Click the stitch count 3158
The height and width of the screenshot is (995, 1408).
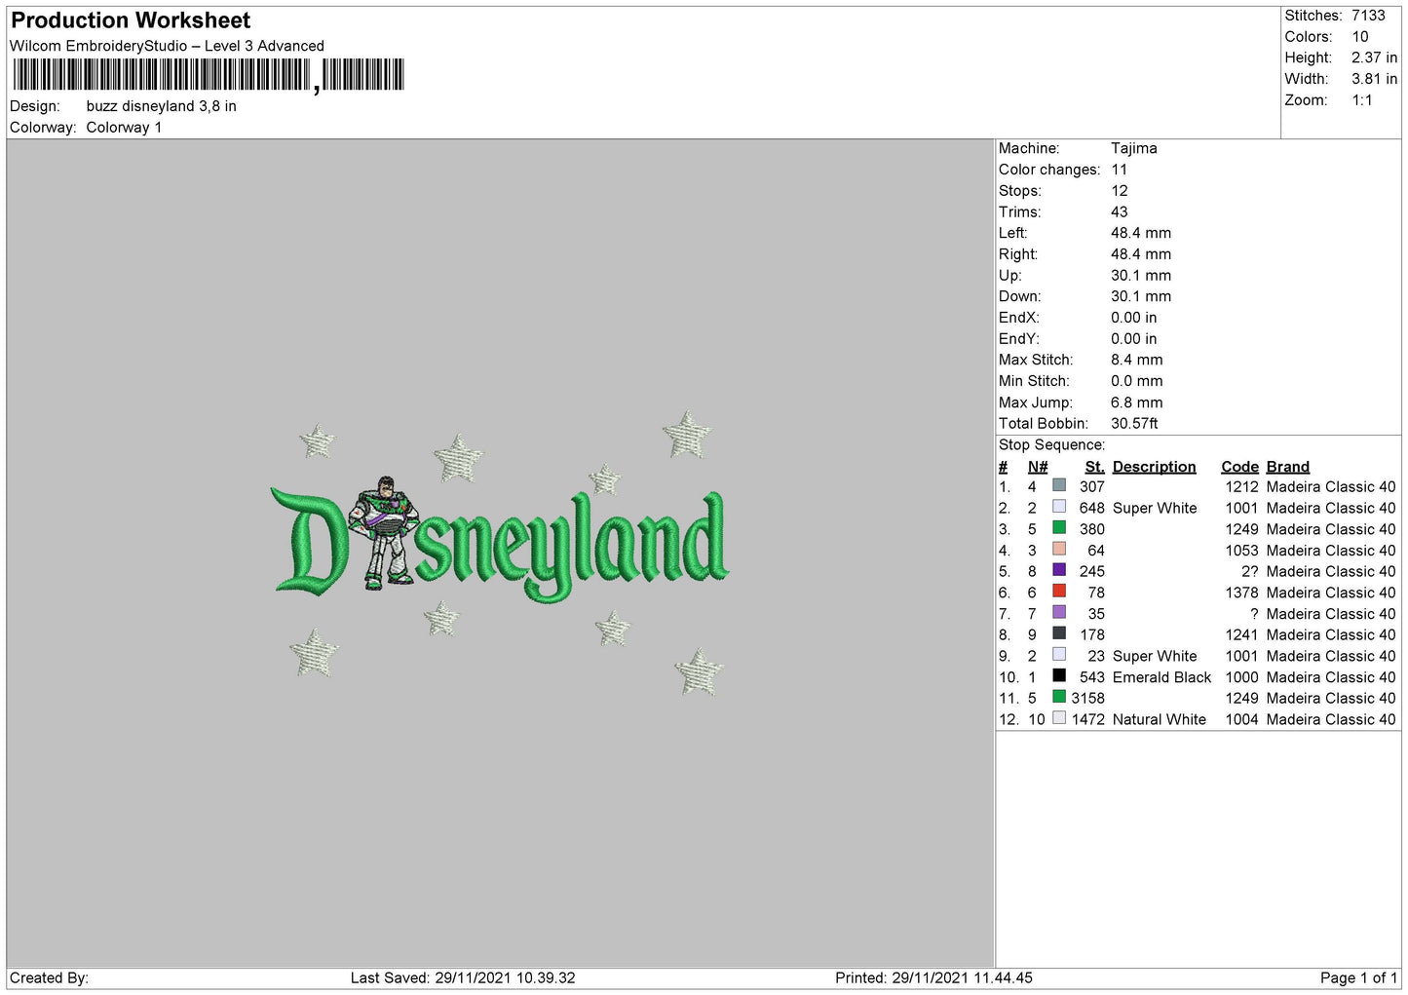coord(1088,699)
